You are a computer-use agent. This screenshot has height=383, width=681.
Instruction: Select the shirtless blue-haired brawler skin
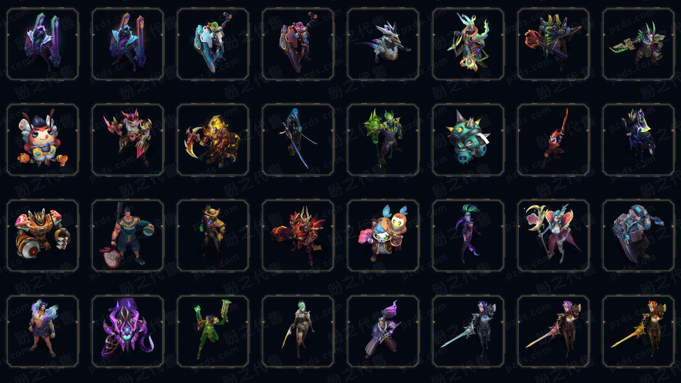point(43,331)
